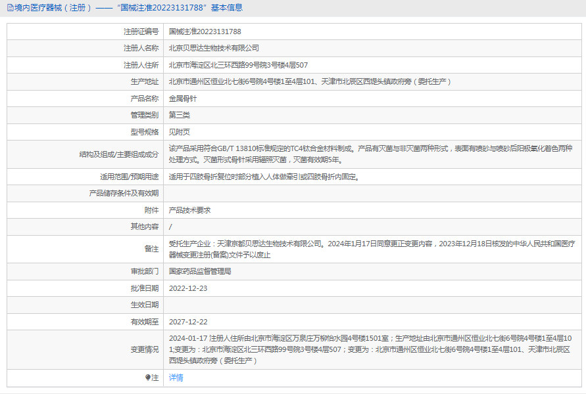Select the 第三类 value
Image resolution: width=586 pixels, height=394 pixels.
[x=180, y=115]
